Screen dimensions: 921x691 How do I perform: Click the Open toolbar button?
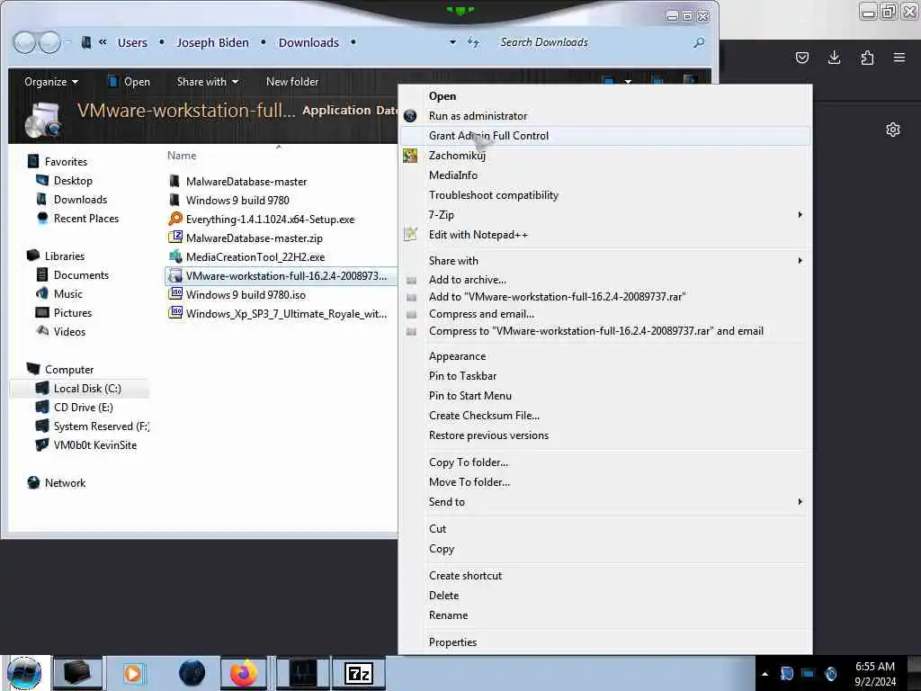click(x=129, y=82)
